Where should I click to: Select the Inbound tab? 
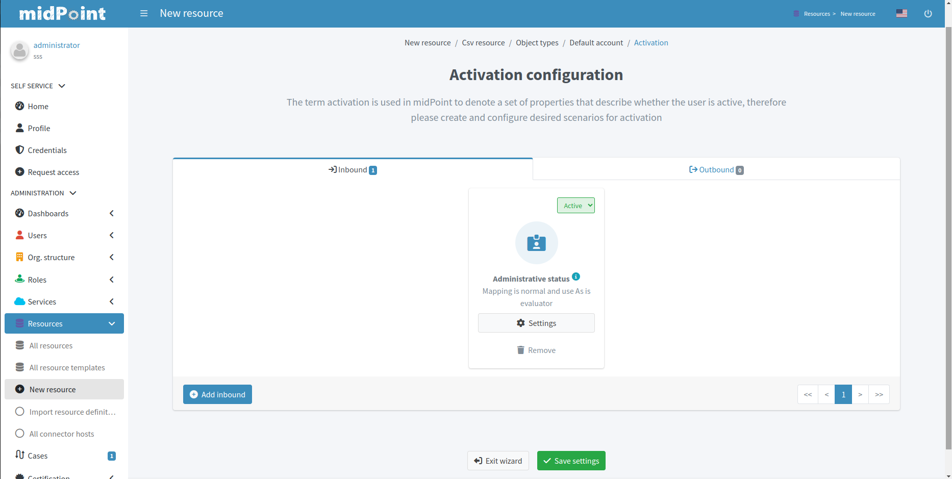tap(353, 170)
